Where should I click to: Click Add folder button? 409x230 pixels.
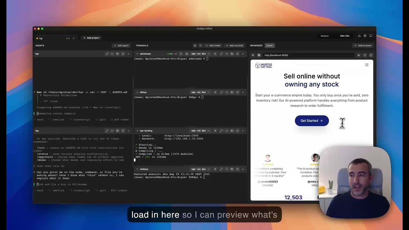213,45
